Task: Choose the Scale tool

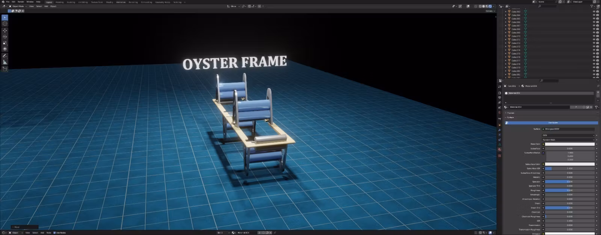Action: (x=5, y=43)
